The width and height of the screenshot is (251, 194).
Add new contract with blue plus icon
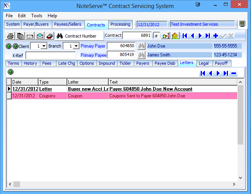click(216, 36)
